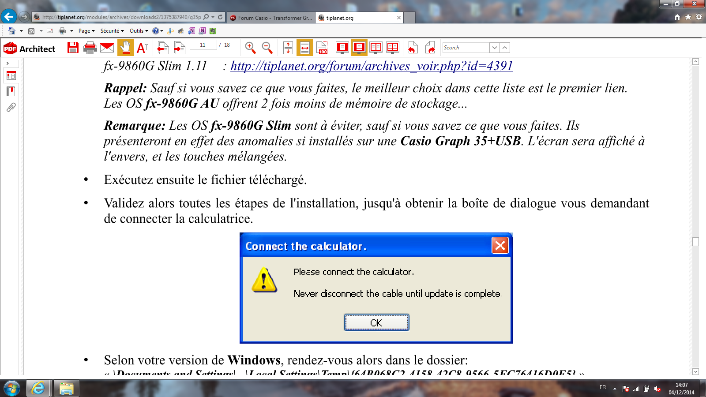This screenshot has height=397, width=706.
Task: Open the bookmarks side panel
Action: 11,91
